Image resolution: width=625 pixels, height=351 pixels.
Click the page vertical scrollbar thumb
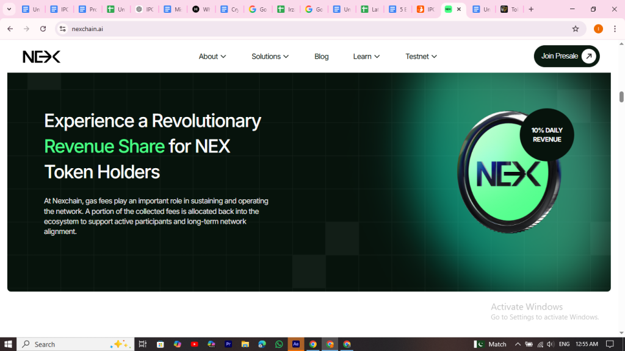tap(621, 97)
